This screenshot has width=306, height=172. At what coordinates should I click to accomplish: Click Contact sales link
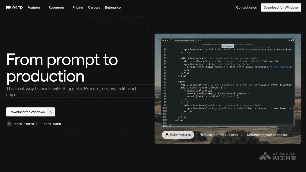(x=246, y=8)
